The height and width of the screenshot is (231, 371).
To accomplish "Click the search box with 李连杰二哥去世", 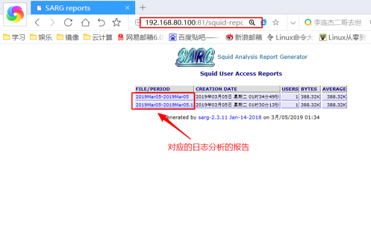I will tap(337, 22).
